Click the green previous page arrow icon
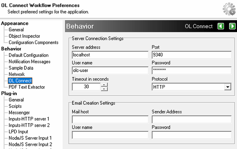The height and width of the screenshot is (149, 237). pyautogui.click(x=221, y=26)
